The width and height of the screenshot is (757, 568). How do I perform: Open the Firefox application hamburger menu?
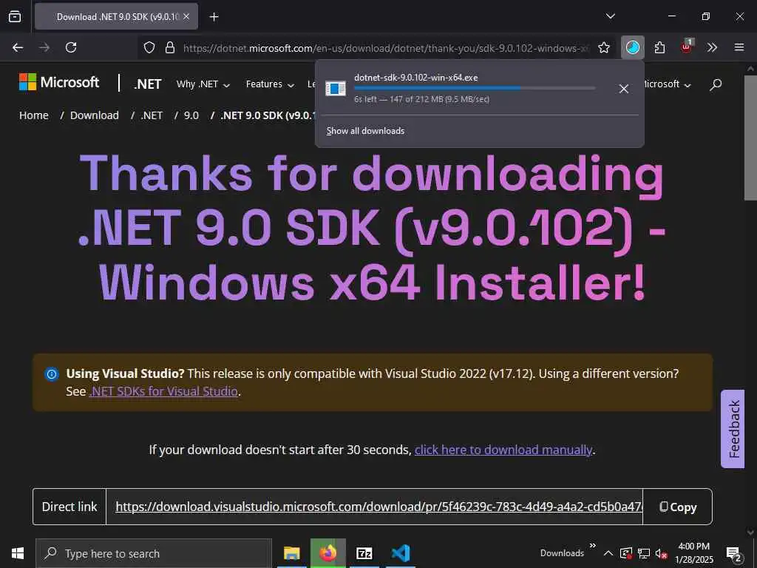739,47
